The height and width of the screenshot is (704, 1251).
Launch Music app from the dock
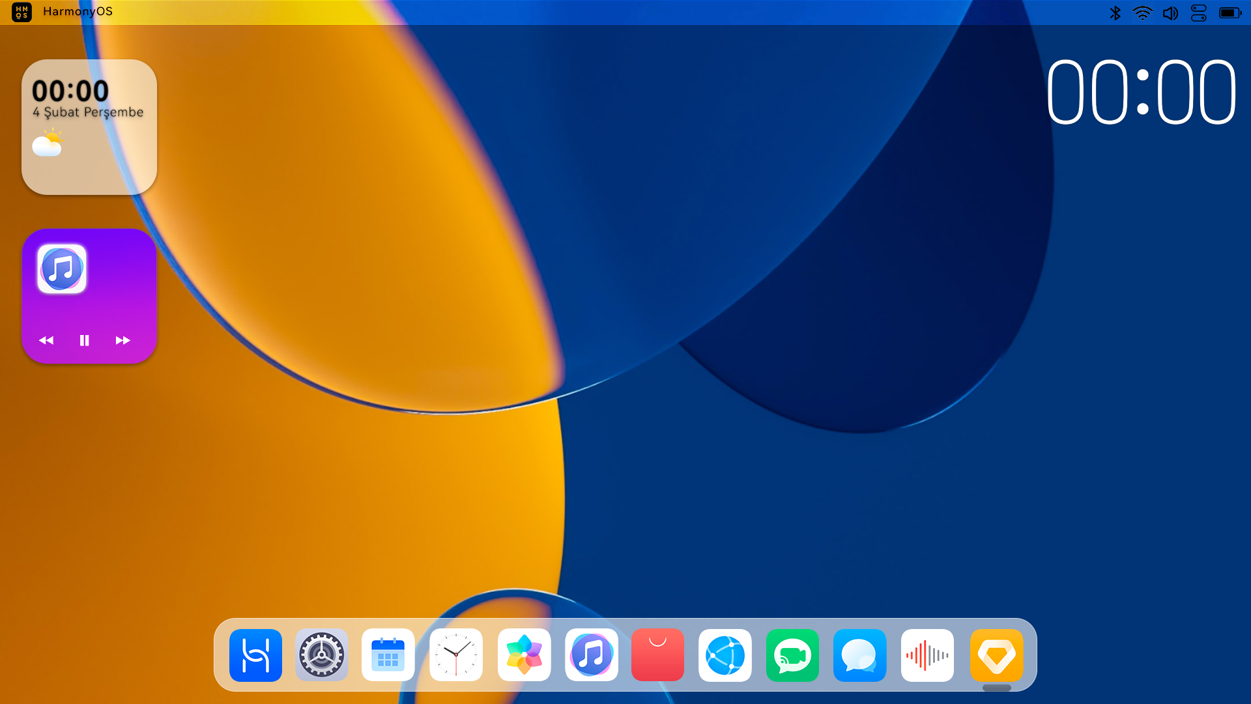[x=591, y=655]
